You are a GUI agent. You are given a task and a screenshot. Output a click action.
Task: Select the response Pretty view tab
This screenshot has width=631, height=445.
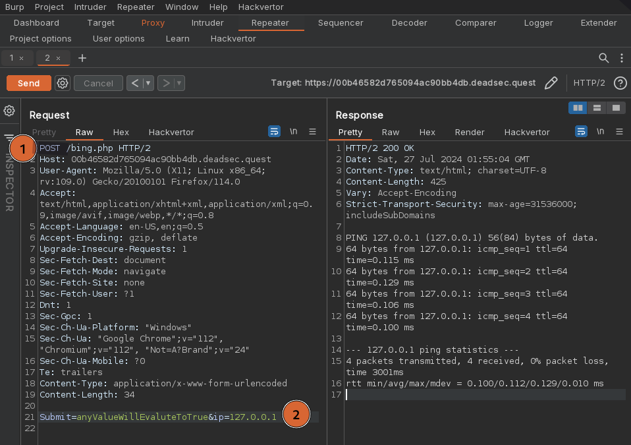pos(350,132)
